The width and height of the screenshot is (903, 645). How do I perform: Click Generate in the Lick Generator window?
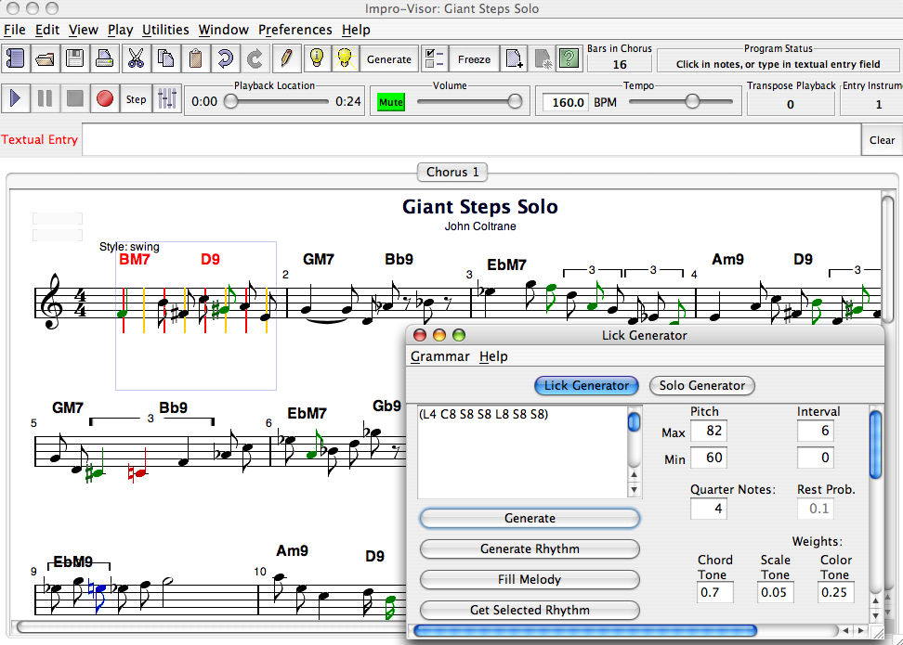click(530, 518)
